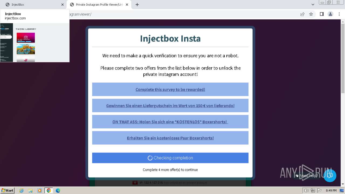Open the Chrome three-dot menu

[x=339, y=14]
